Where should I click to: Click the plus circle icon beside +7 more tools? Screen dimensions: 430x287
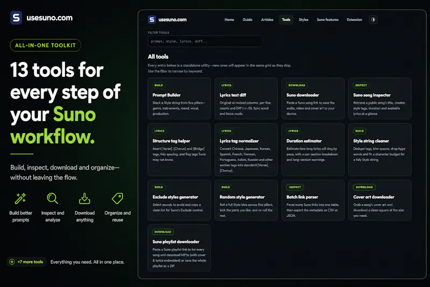click(x=12, y=262)
